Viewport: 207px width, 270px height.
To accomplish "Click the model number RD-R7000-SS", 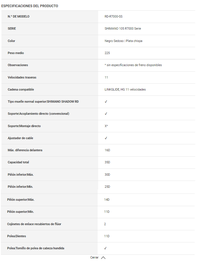I will click(x=113, y=16).
